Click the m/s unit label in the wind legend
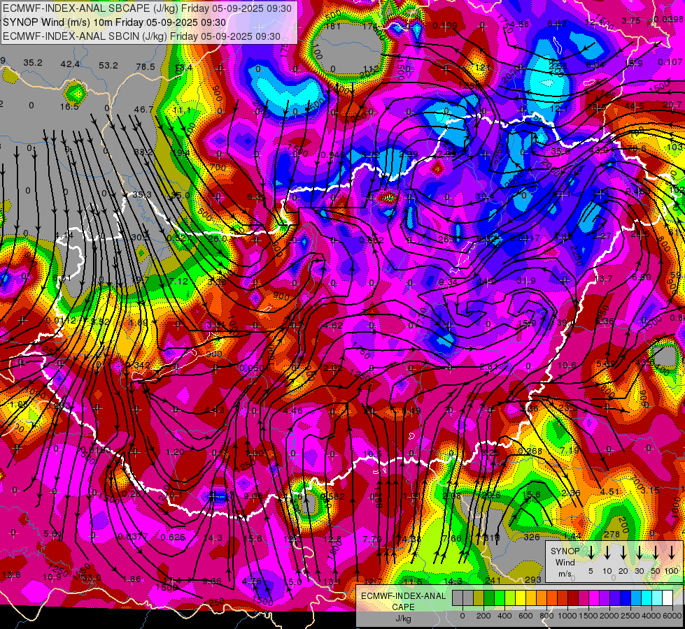685x629 pixels. 565,574
